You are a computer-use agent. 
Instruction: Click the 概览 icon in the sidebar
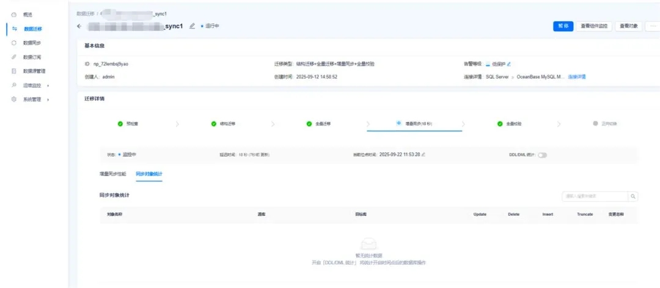(x=14, y=14)
